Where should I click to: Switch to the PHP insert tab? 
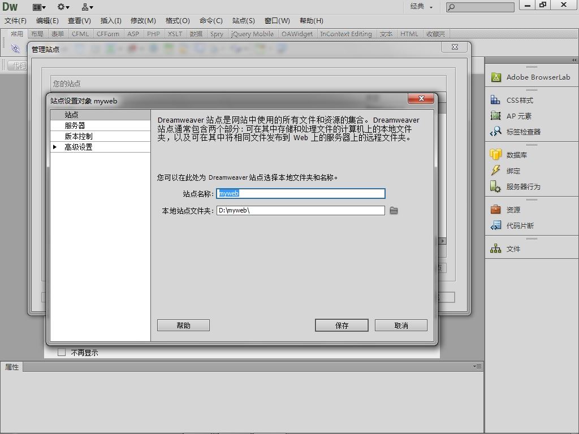(153, 34)
